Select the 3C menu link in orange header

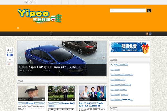coord(18,28)
